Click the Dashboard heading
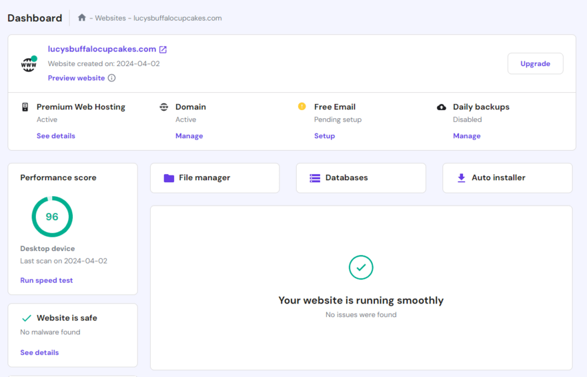 coord(35,18)
